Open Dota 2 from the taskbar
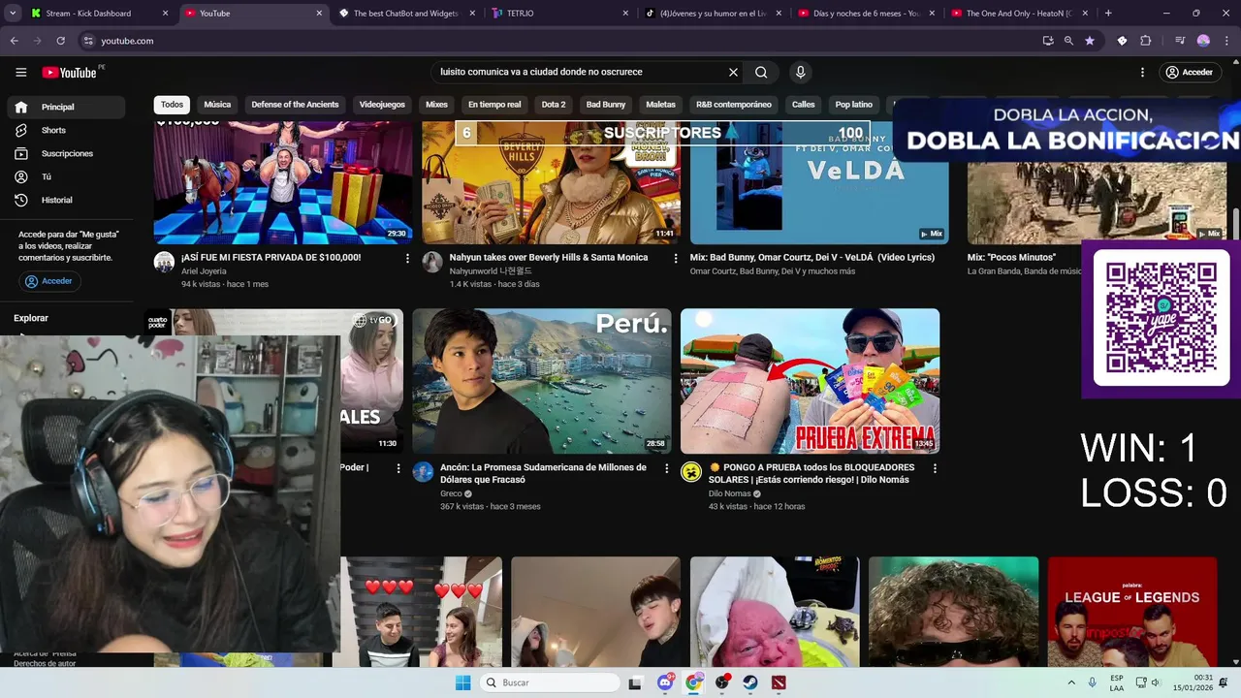 (x=779, y=682)
